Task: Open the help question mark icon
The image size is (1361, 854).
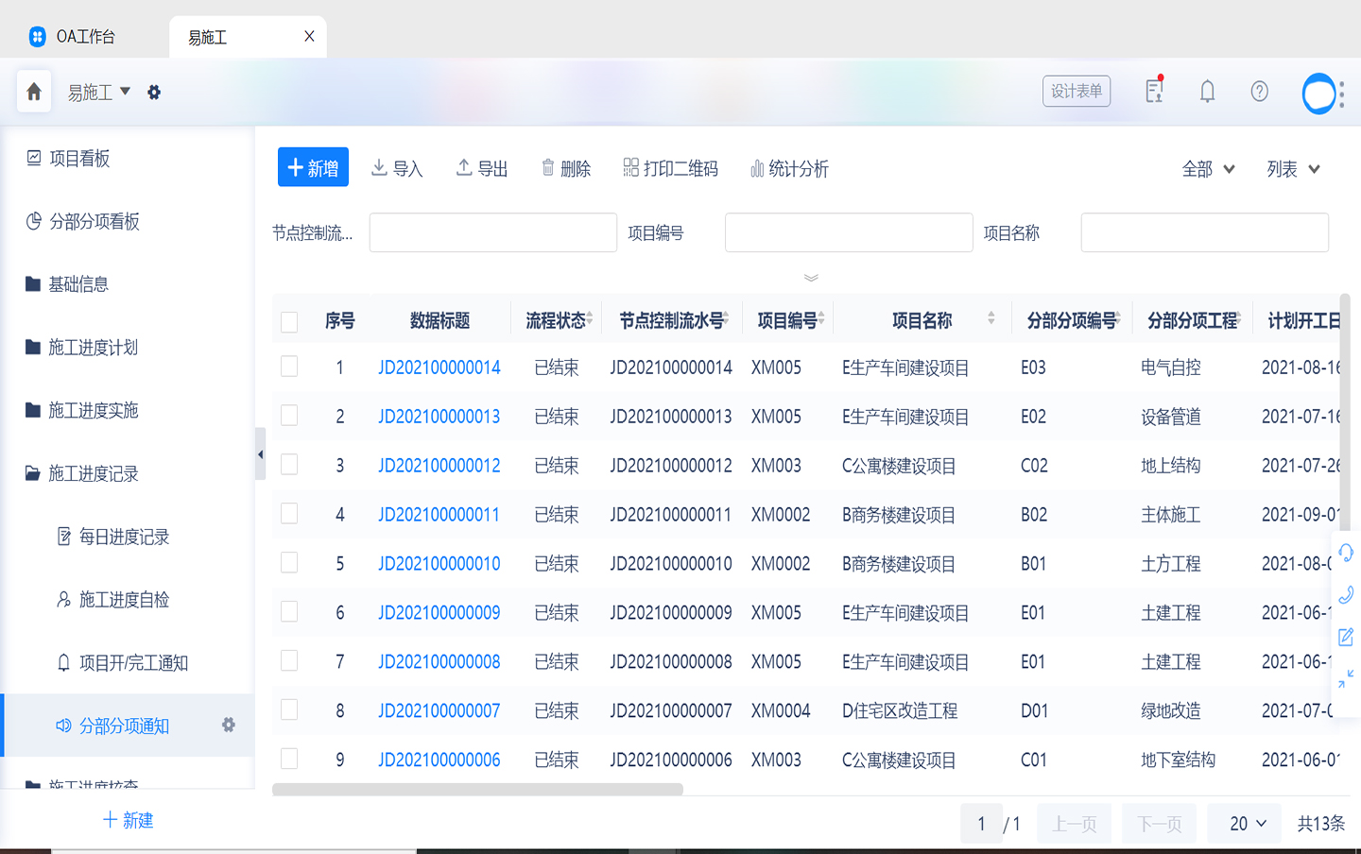Action: coord(1259,92)
